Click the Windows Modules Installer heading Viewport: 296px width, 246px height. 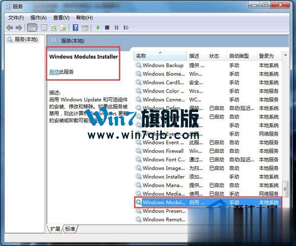point(83,57)
